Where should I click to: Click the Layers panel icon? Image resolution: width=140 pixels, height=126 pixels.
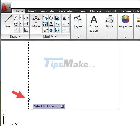point(78,19)
